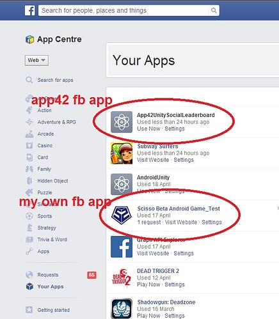Open the Card category

[x=43, y=157]
